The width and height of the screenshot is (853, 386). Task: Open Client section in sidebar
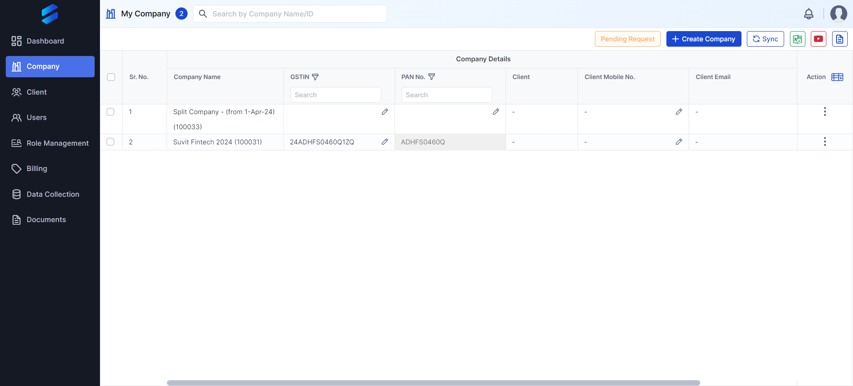pyautogui.click(x=50, y=92)
